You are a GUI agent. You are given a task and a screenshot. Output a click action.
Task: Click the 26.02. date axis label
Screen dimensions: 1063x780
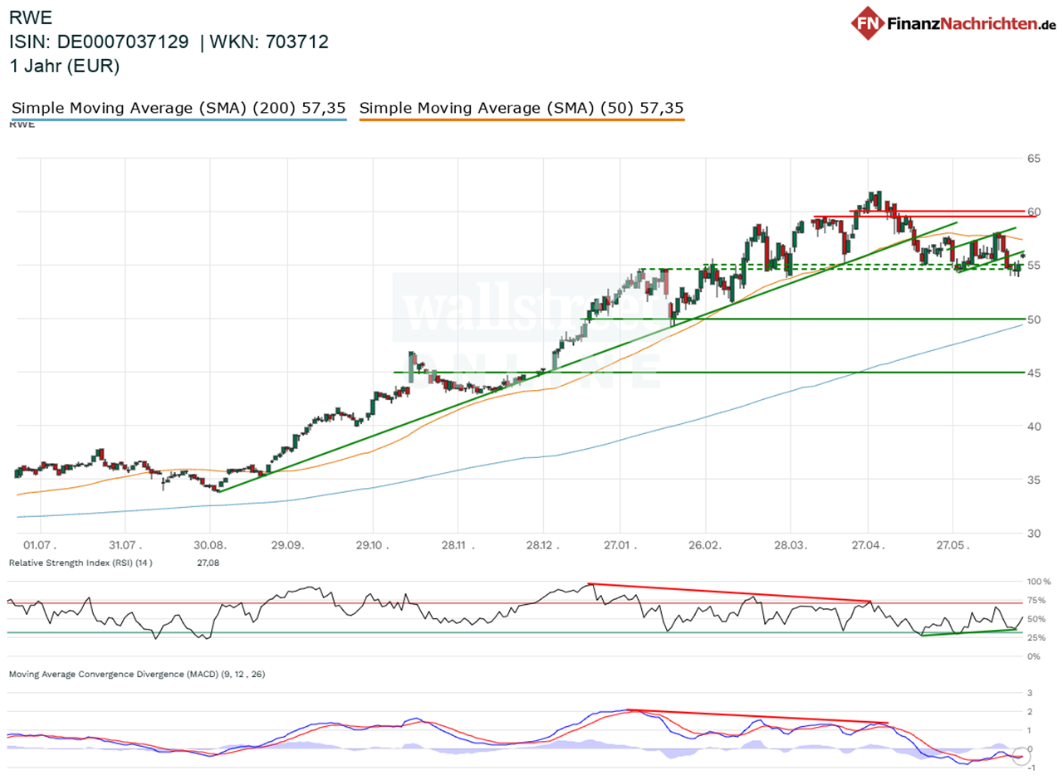[705, 547]
